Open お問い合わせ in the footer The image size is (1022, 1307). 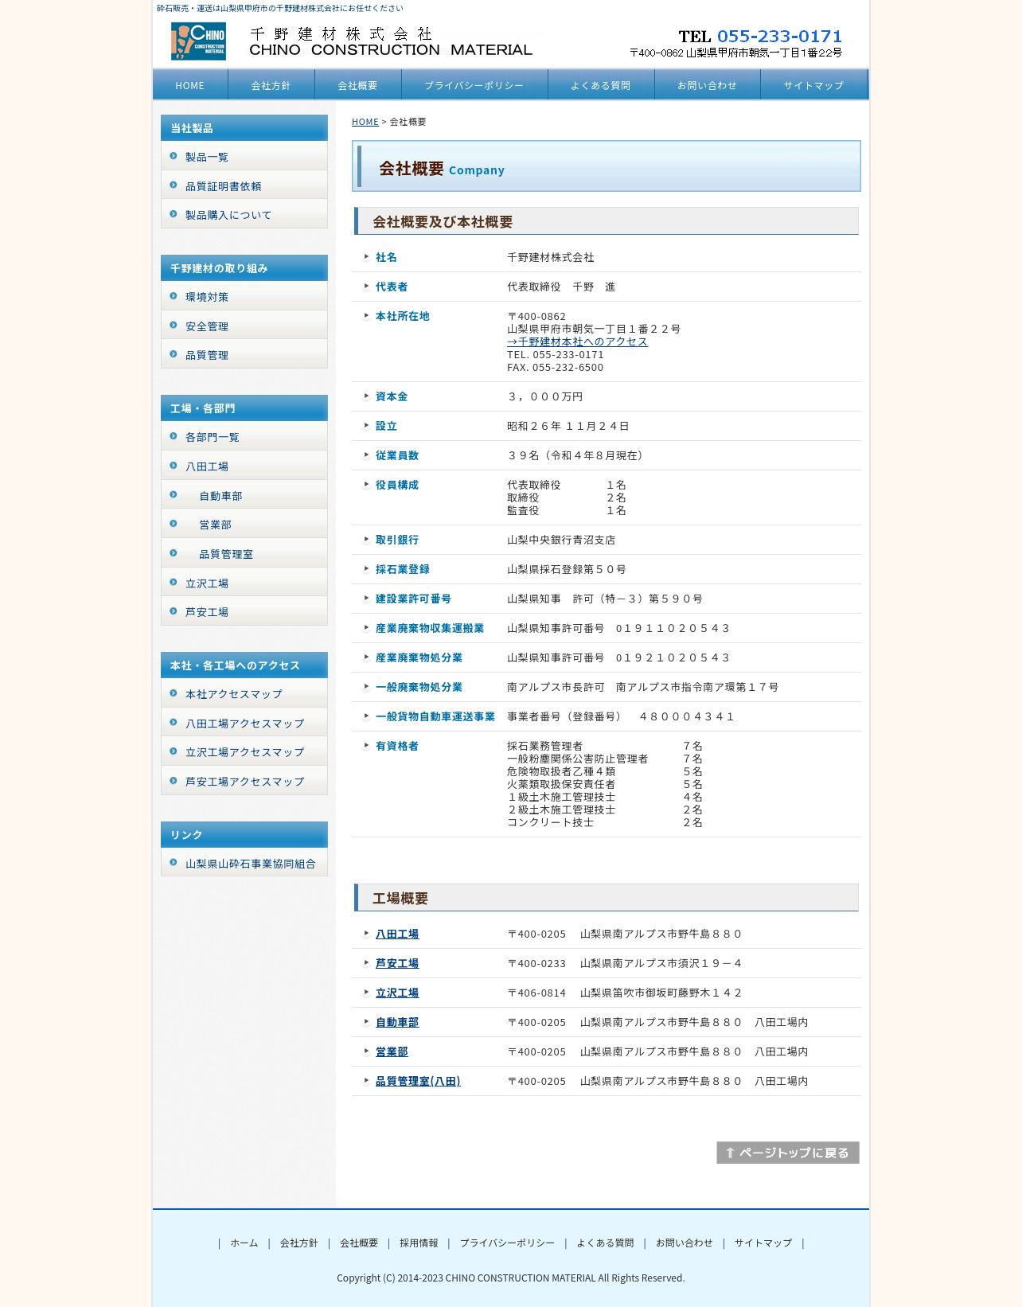click(x=685, y=1243)
